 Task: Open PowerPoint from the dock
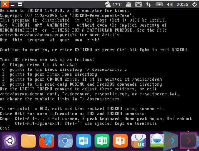click(120, 141)
